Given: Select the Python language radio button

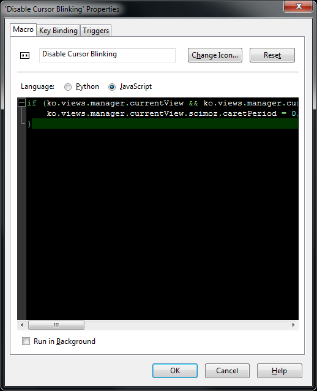Looking at the screenshot, I should pos(68,87).
